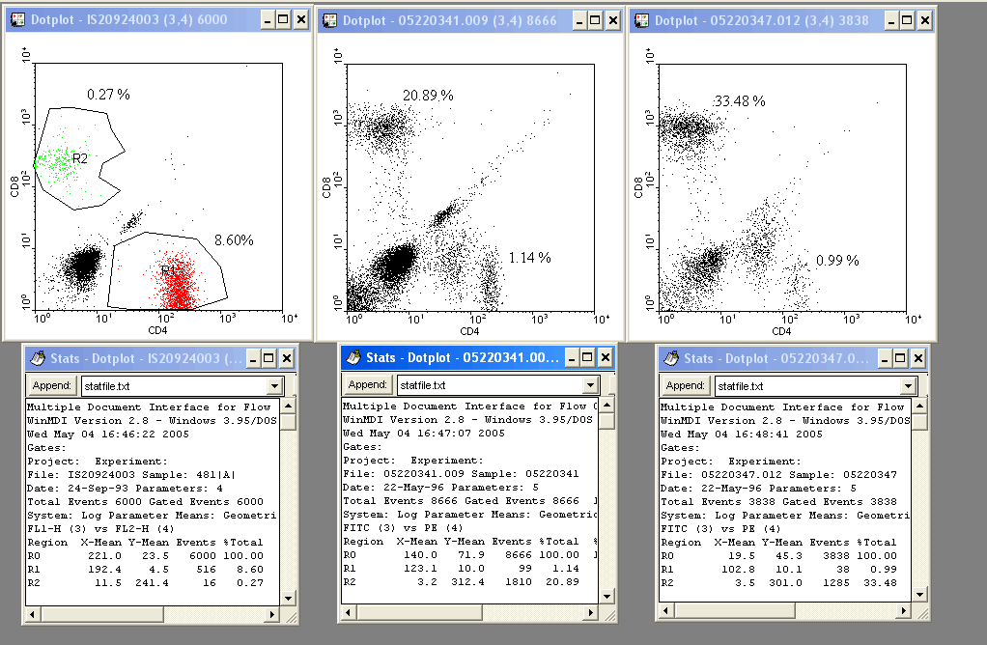
Task: Maximize the Dotplot 05220341.009 window
Action: [595, 19]
